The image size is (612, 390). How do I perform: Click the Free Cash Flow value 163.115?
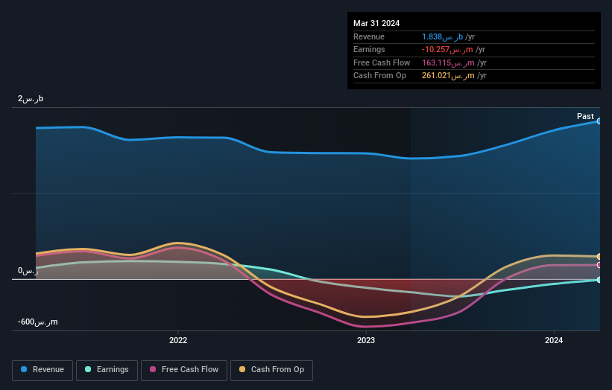448,63
